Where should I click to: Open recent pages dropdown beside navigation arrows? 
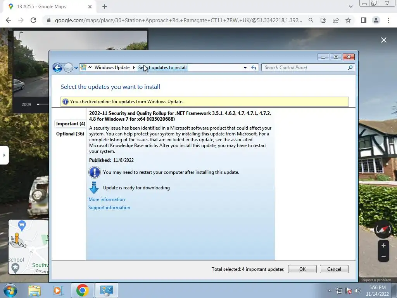click(76, 68)
